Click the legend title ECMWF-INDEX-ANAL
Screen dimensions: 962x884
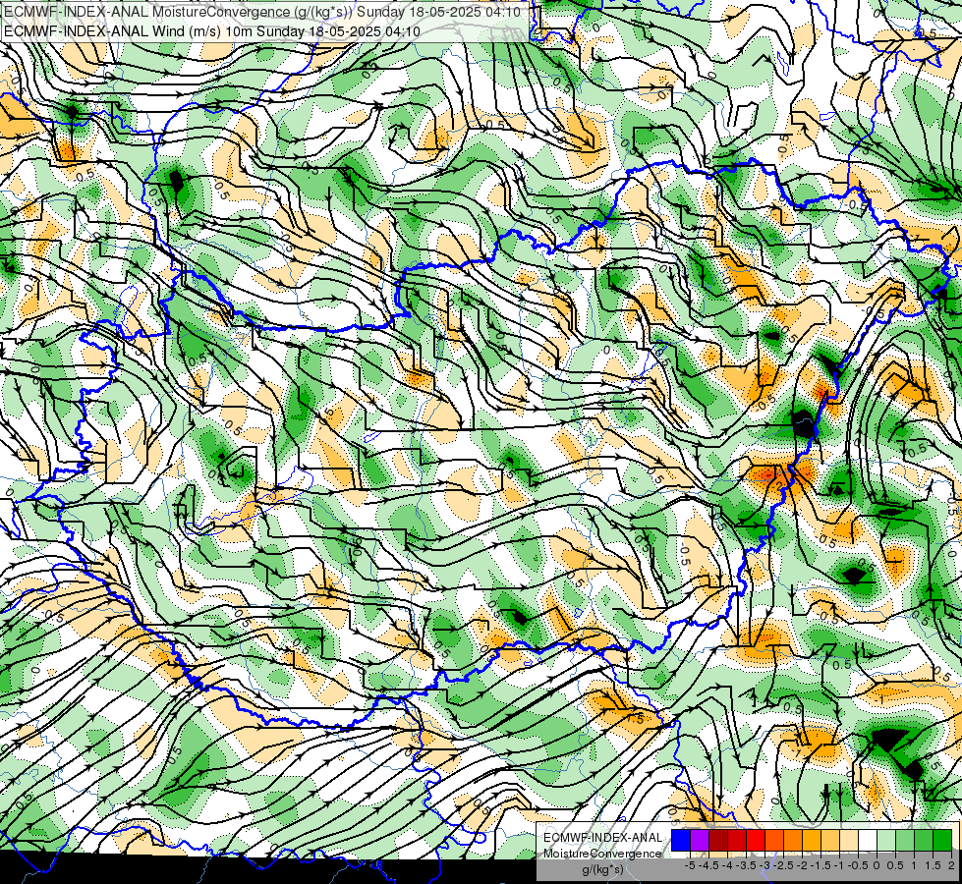click(x=603, y=838)
